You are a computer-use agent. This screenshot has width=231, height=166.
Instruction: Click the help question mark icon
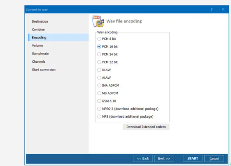(x=212, y=9)
